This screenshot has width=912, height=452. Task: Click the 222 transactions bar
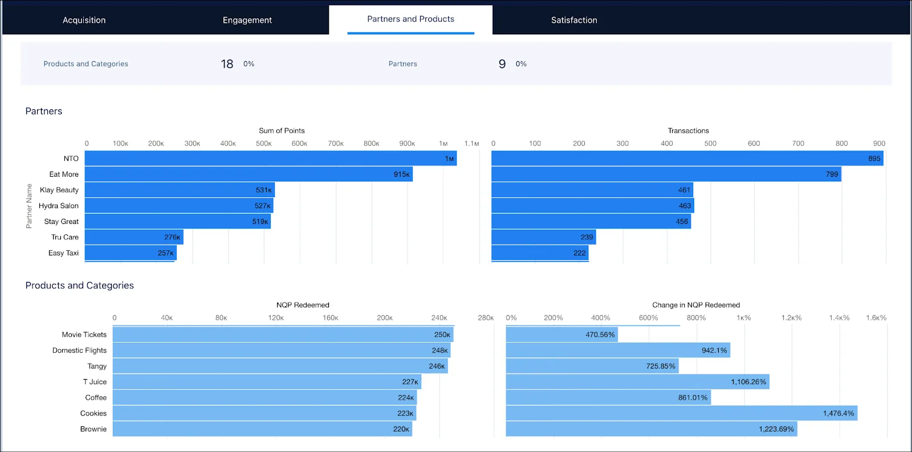pyautogui.click(x=540, y=253)
